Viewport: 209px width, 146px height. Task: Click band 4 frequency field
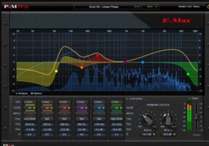click(82, 124)
